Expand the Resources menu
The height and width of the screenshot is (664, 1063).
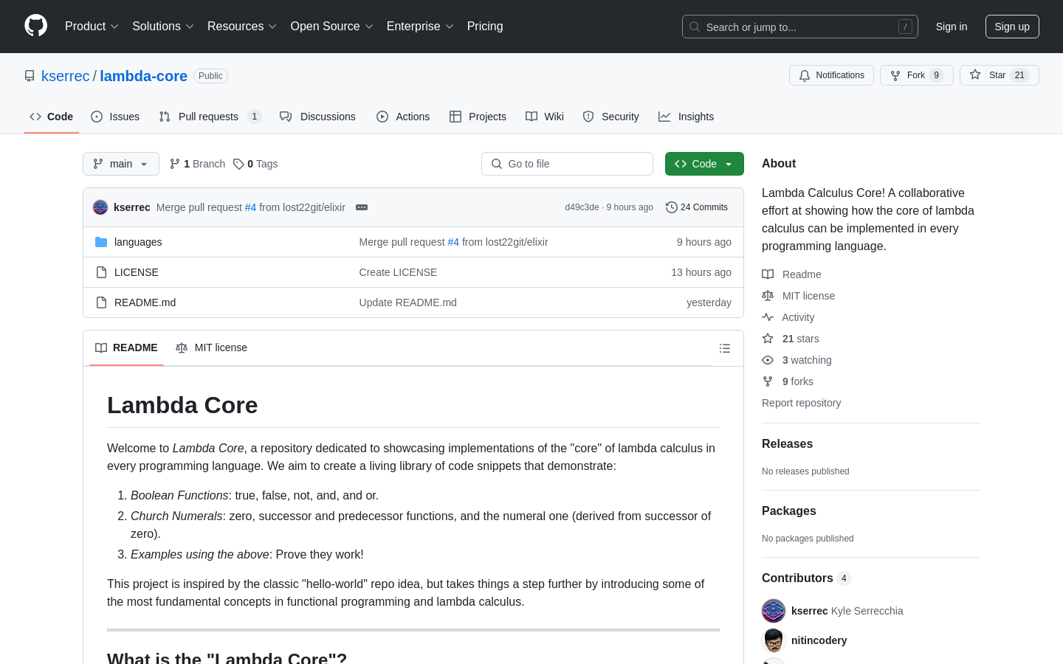[x=242, y=26]
